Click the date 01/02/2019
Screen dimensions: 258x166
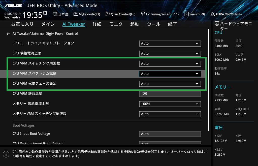(13, 14)
